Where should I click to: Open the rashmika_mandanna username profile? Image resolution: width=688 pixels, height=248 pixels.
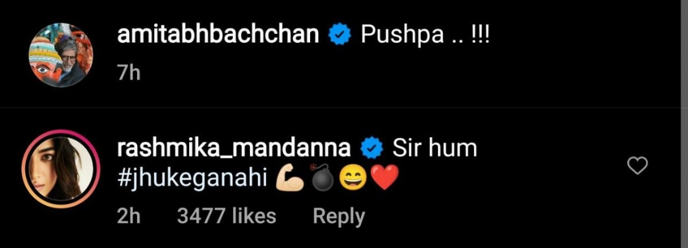pos(233,148)
